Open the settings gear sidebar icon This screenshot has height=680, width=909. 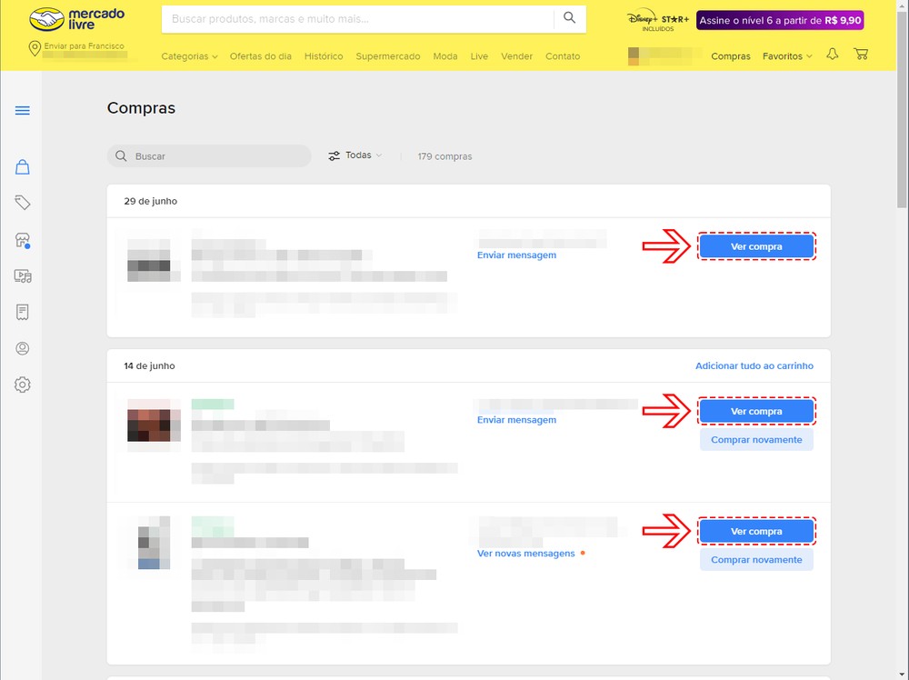point(23,385)
